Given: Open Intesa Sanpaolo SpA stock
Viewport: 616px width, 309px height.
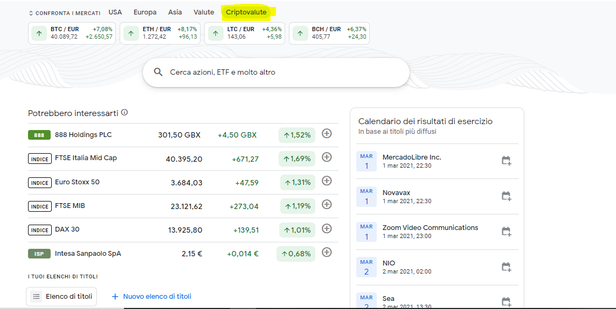Looking at the screenshot, I should [183, 254].
